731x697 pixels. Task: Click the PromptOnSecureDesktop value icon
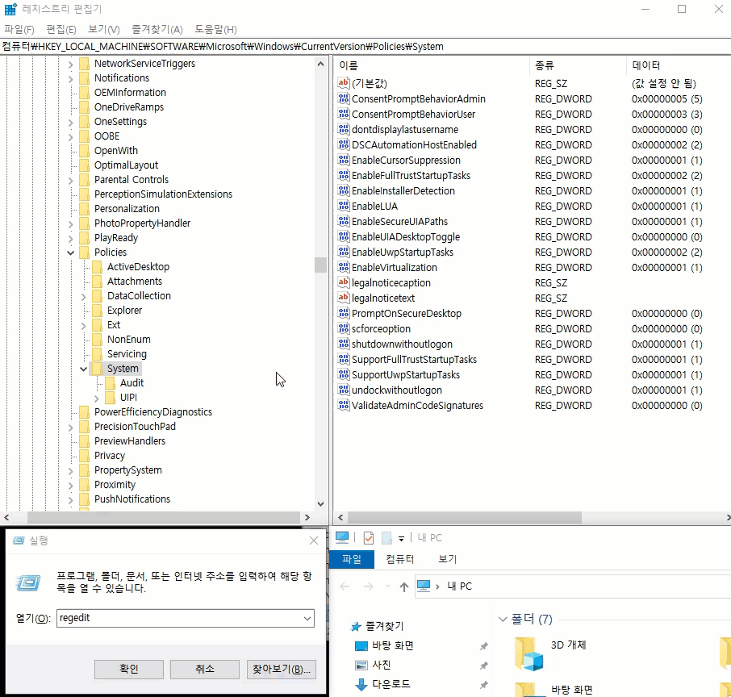pyautogui.click(x=344, y=313)
